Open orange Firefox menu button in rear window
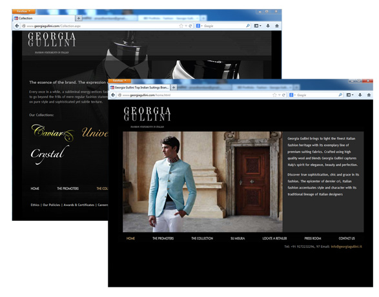The width and height of the screenshot is (379, 297). [x=24, y=12]
